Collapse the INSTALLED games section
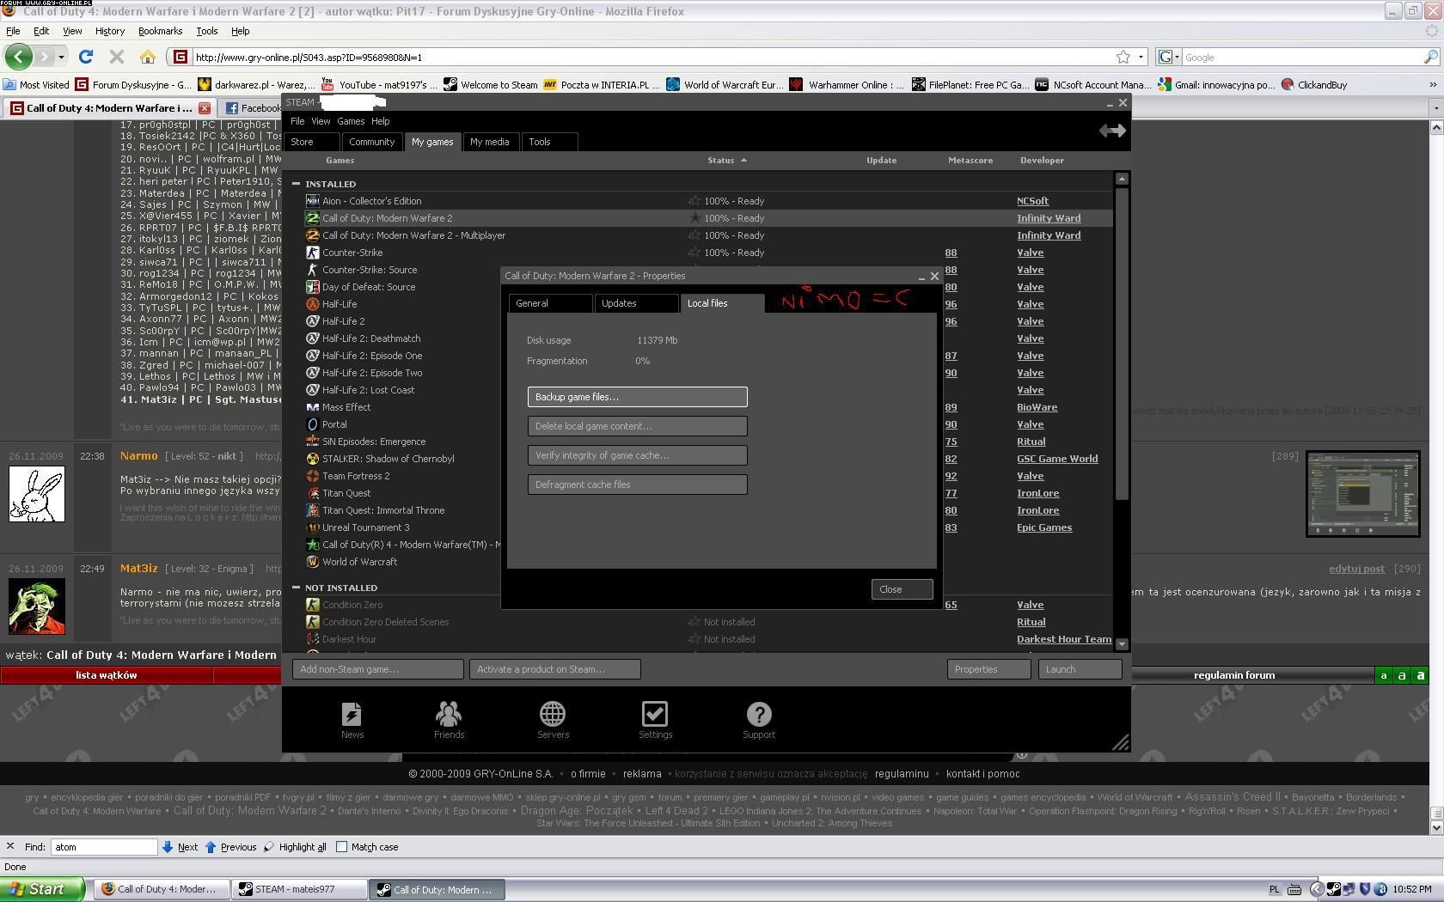This screenshot has width=1444, height=902. coord(297,184)
